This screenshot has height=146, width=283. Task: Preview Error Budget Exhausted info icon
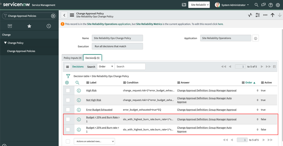79,110
